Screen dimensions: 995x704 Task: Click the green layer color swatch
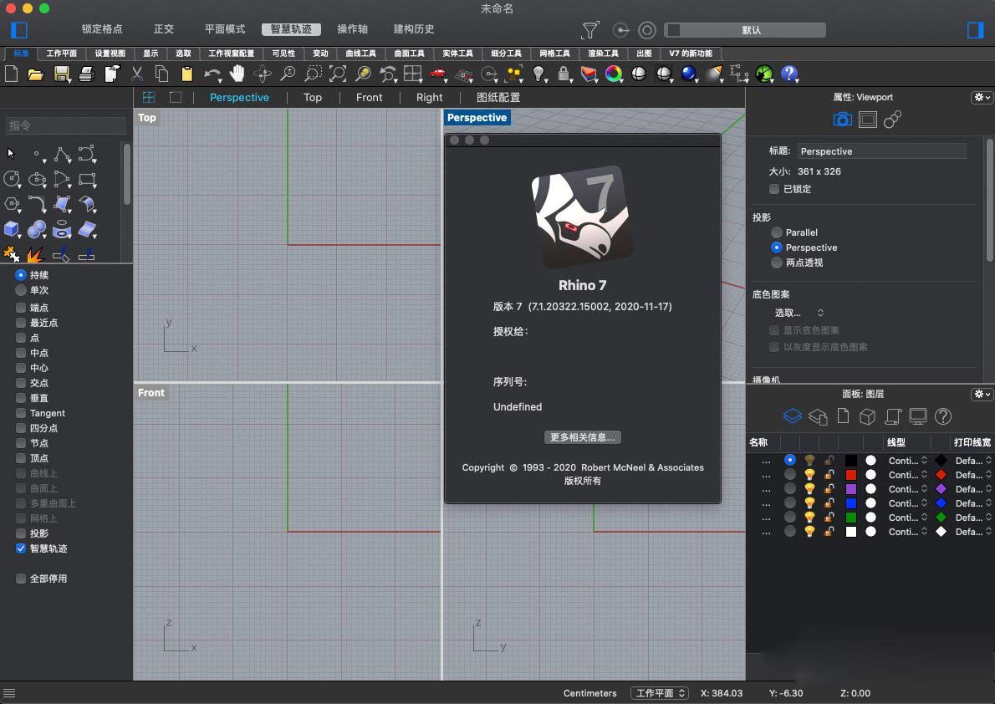[851, 518]
